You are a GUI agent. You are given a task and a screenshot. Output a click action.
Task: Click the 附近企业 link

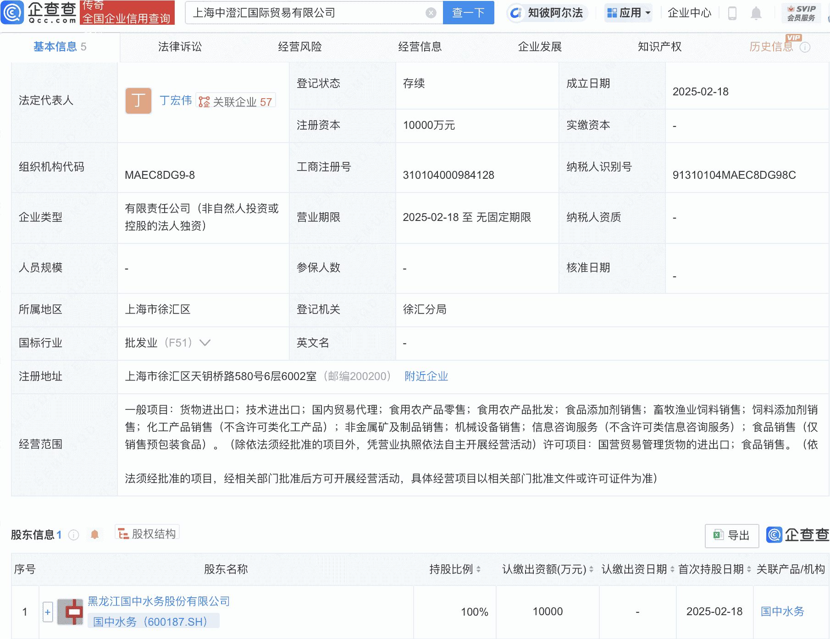pyautogui.click(x=426, y=376)
